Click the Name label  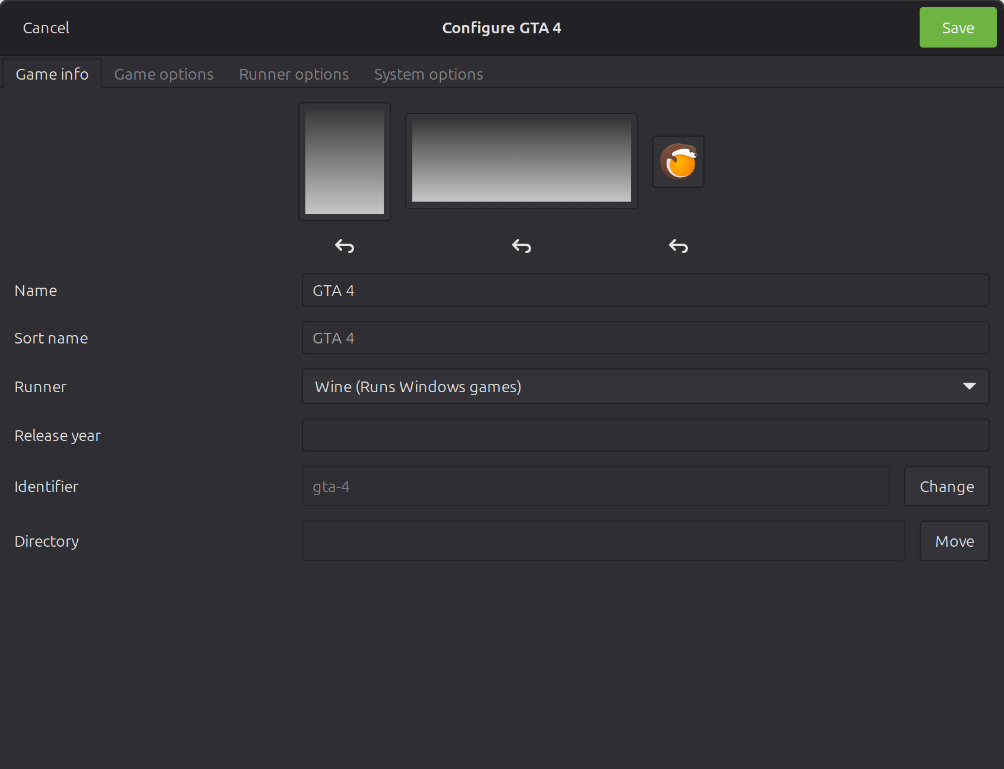tap(36, 291)
